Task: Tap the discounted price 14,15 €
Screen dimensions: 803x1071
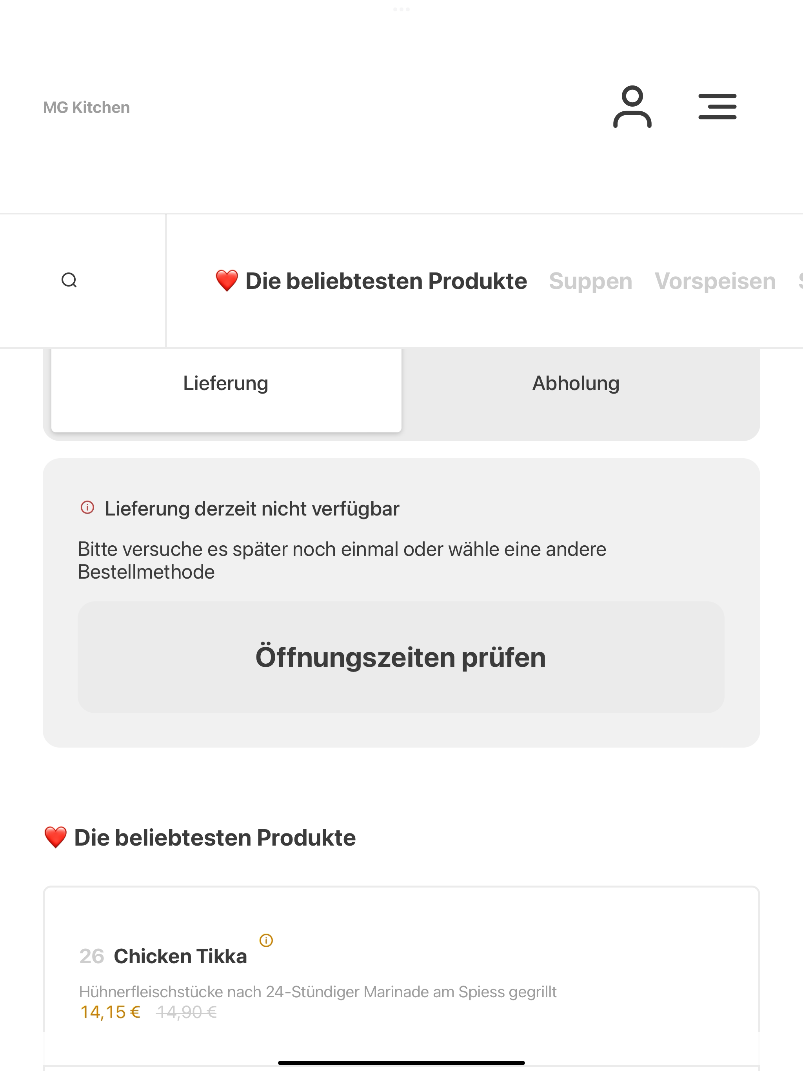Action: [x=111, y=1012]
